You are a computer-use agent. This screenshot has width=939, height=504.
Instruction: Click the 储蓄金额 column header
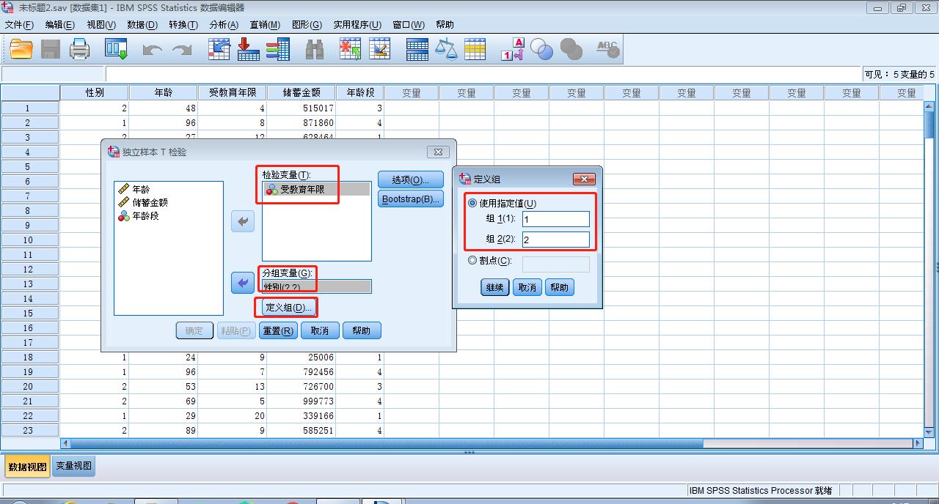pos(302,92)
